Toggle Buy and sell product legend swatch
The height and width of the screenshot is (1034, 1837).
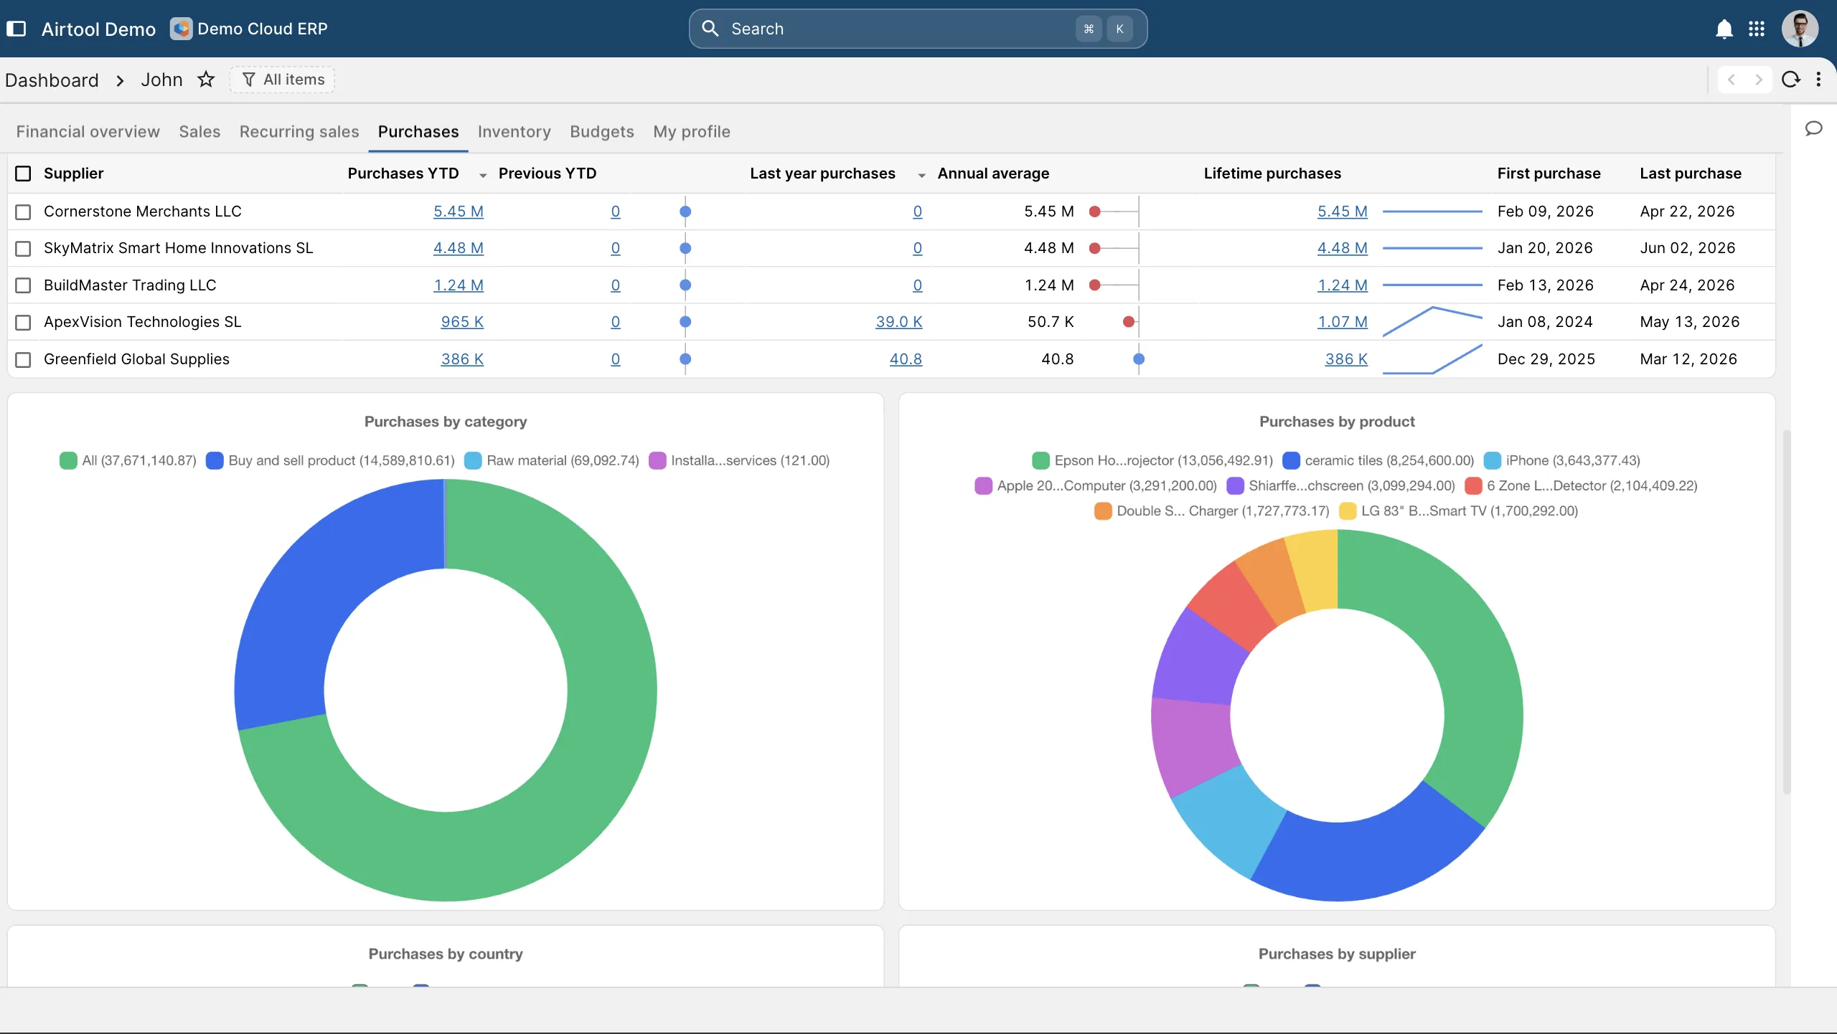(214, 460)
